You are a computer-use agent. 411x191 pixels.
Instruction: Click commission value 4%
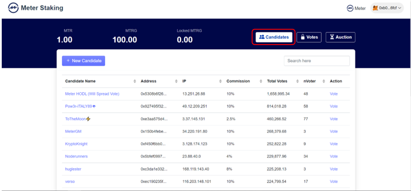229,156
